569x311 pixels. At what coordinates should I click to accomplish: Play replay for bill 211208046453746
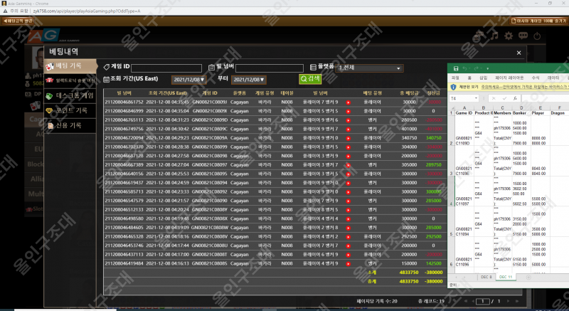point(348,246)
